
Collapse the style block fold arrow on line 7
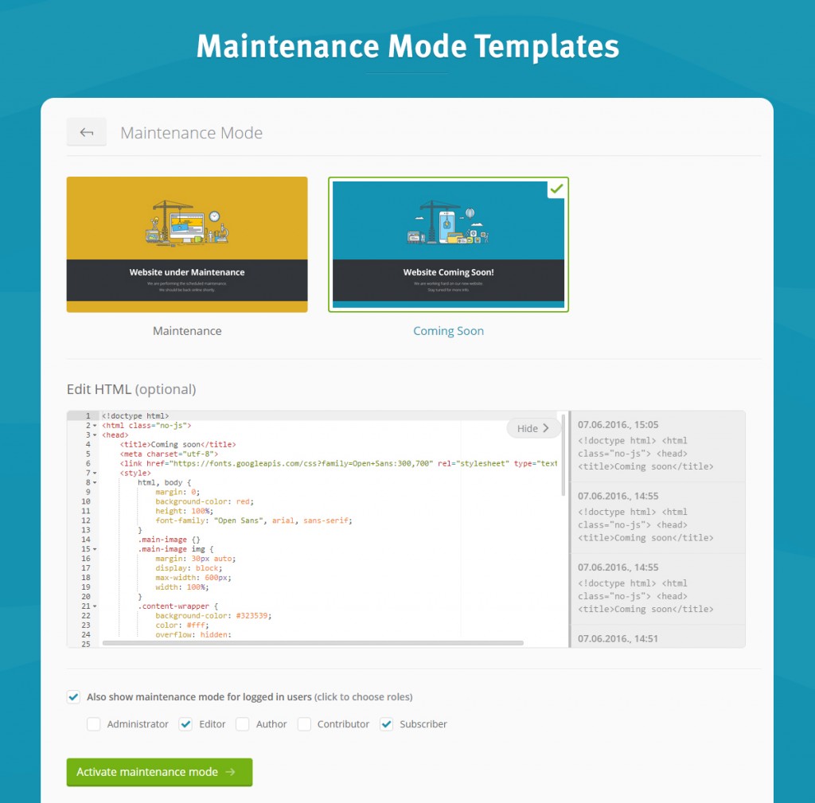pos(95,474)
